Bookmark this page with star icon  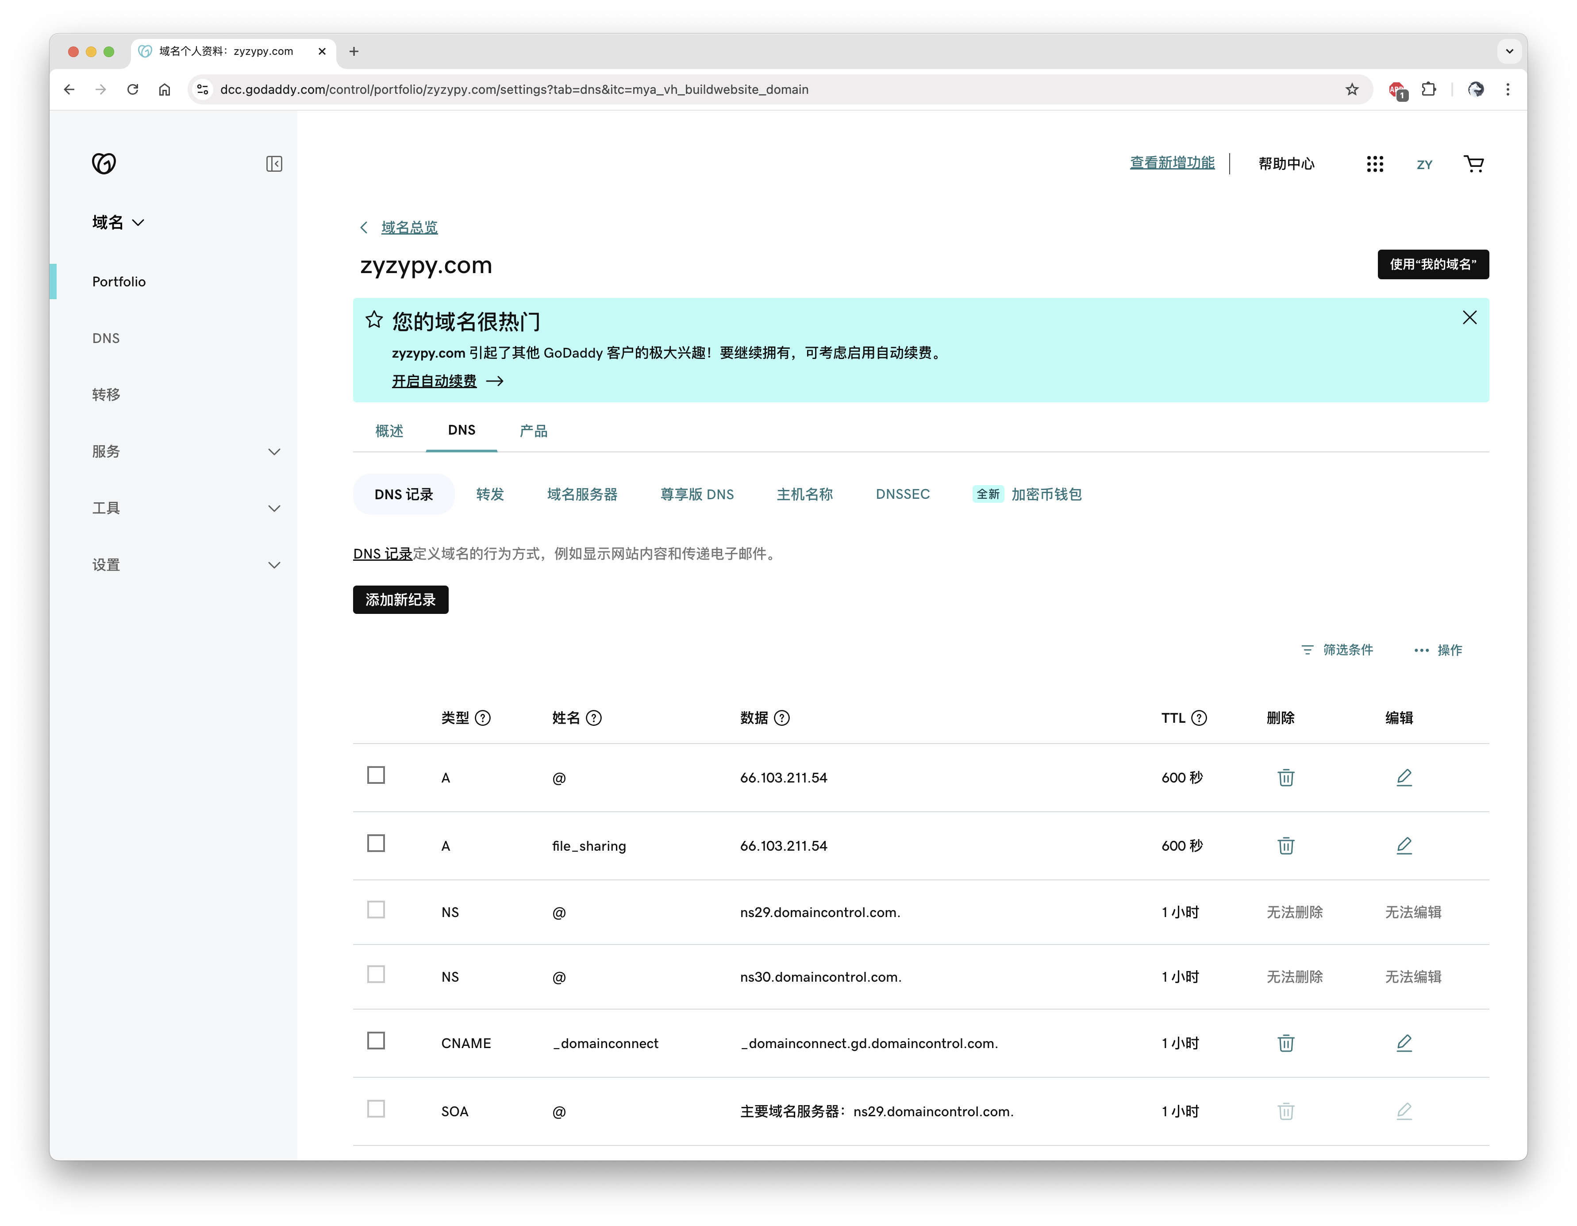point(1352,89)
